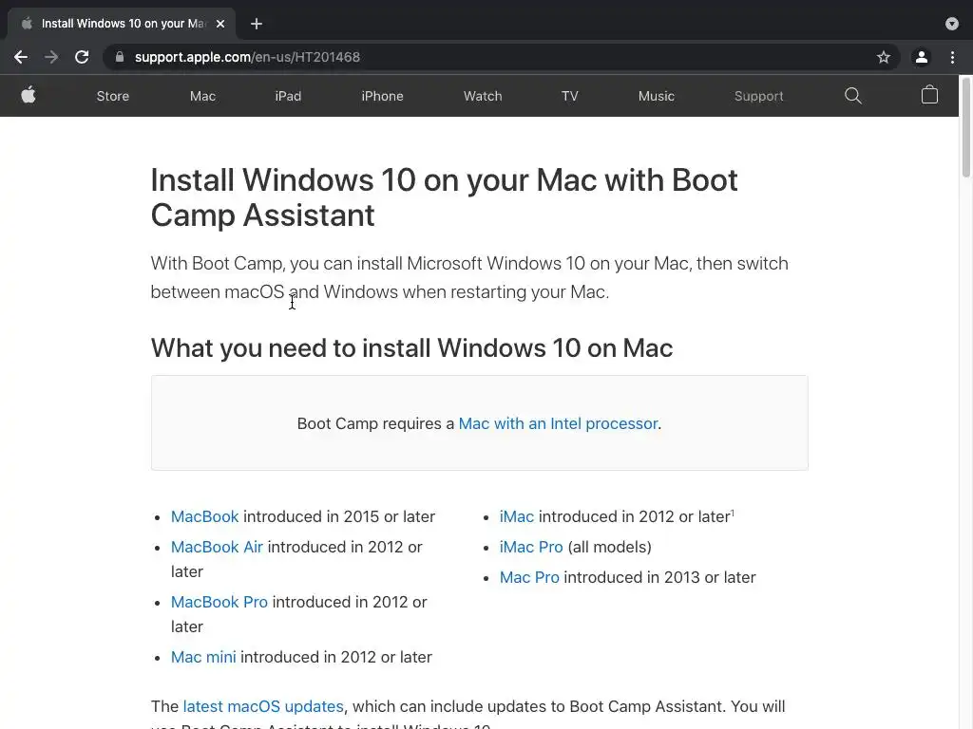Click the text "introduced in 2013 or later"

(659, 577)
